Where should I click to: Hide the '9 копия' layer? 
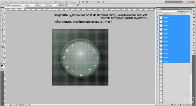coord(158,49)
